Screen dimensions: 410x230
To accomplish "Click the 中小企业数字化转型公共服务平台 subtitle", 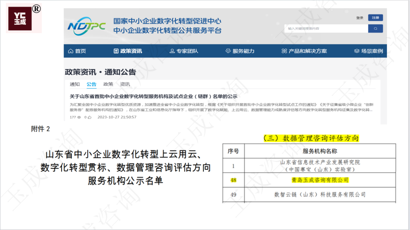I will coord(167,30).
